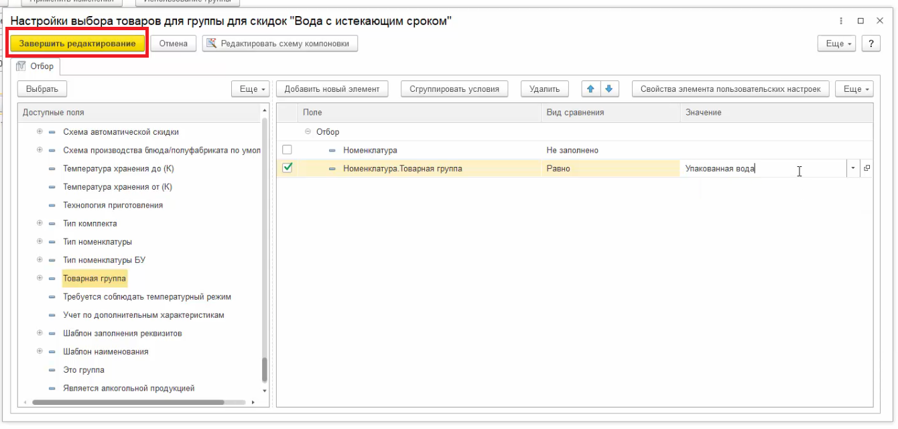Click the horizontal scrollbar in available fields
The height and width of the screenshot is (429, 898).
[x=127, y=403]
